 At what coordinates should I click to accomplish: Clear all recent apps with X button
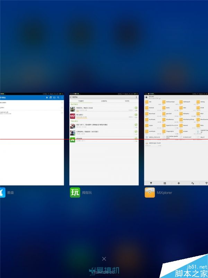104,259
